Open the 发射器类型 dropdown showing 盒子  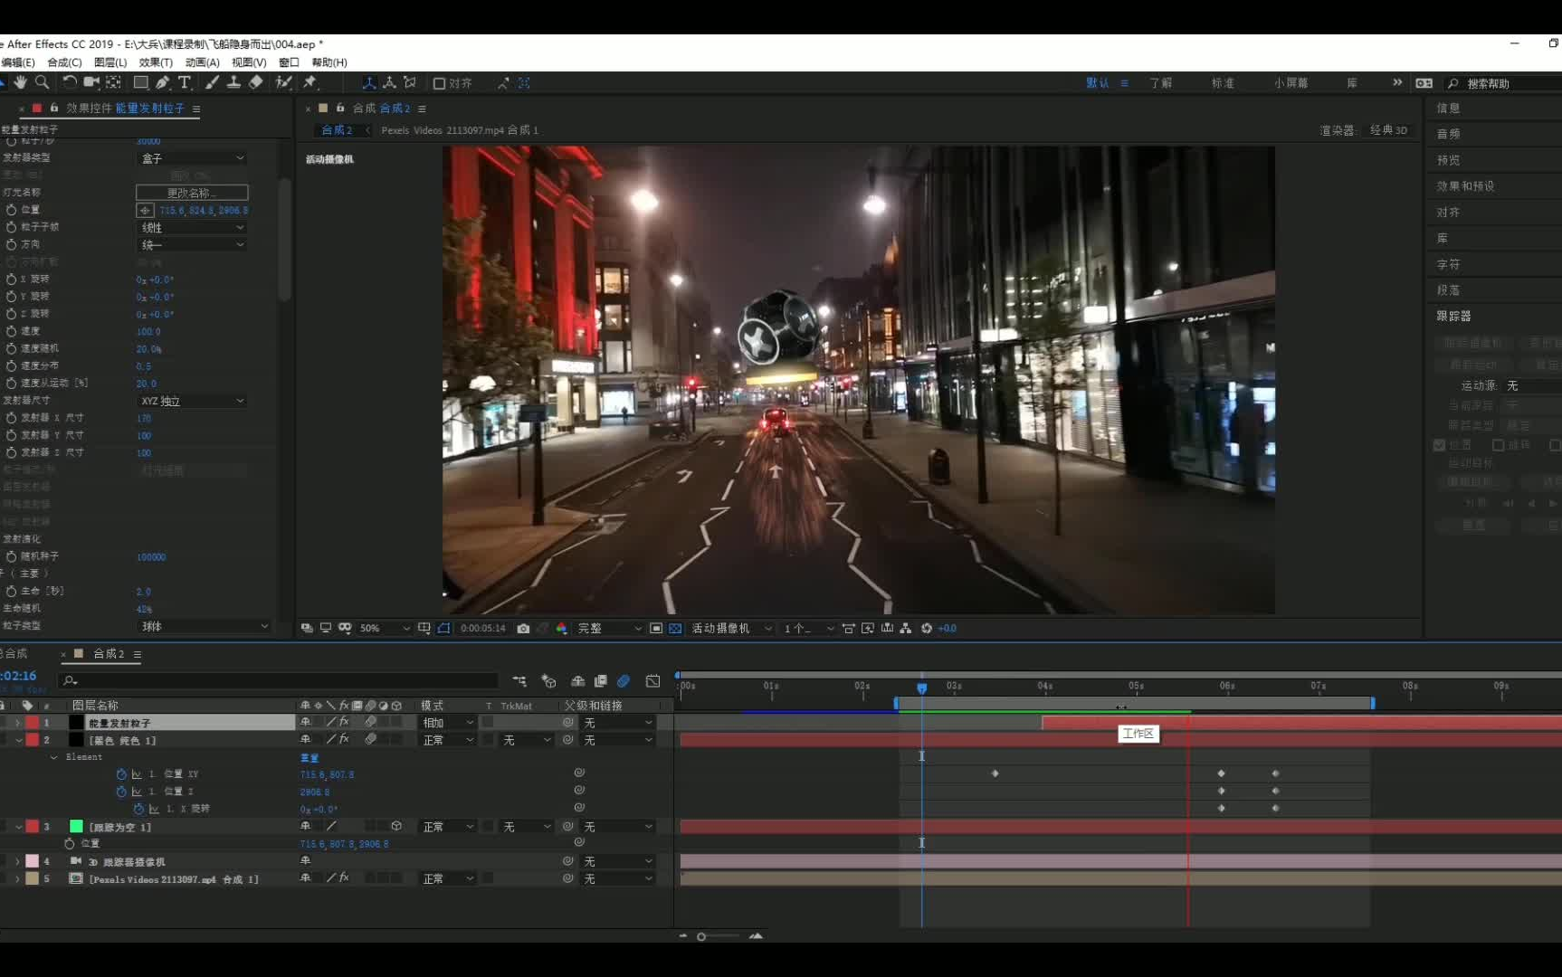(192, 158)
